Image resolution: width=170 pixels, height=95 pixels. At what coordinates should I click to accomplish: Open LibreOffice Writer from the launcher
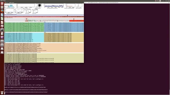(x=2, y=15)
